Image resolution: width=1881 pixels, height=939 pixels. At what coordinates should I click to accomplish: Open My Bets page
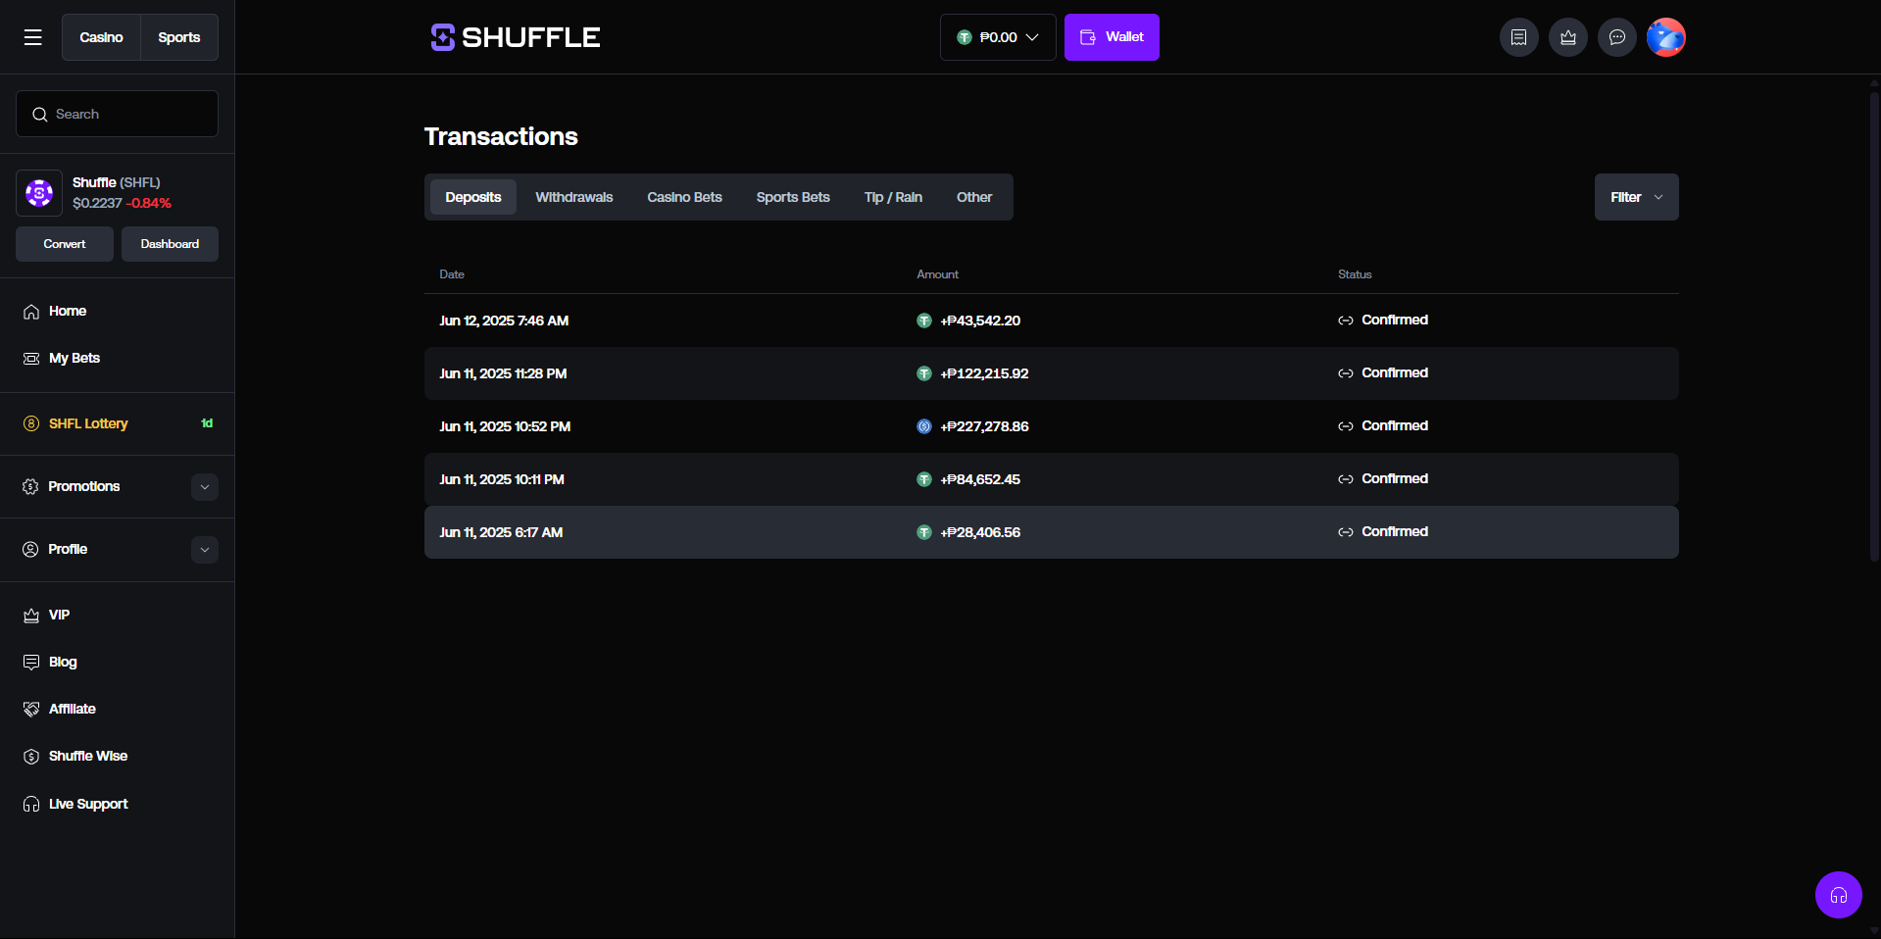point(74,359)
